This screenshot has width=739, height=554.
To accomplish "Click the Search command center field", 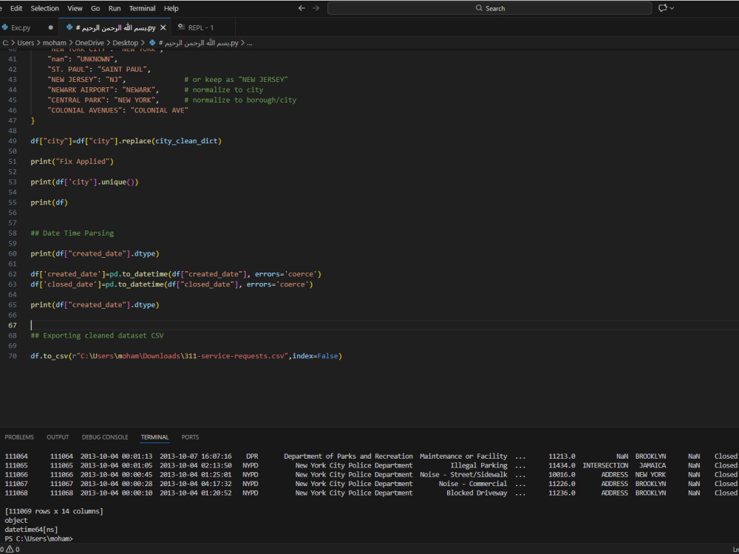I will (490, 8).
